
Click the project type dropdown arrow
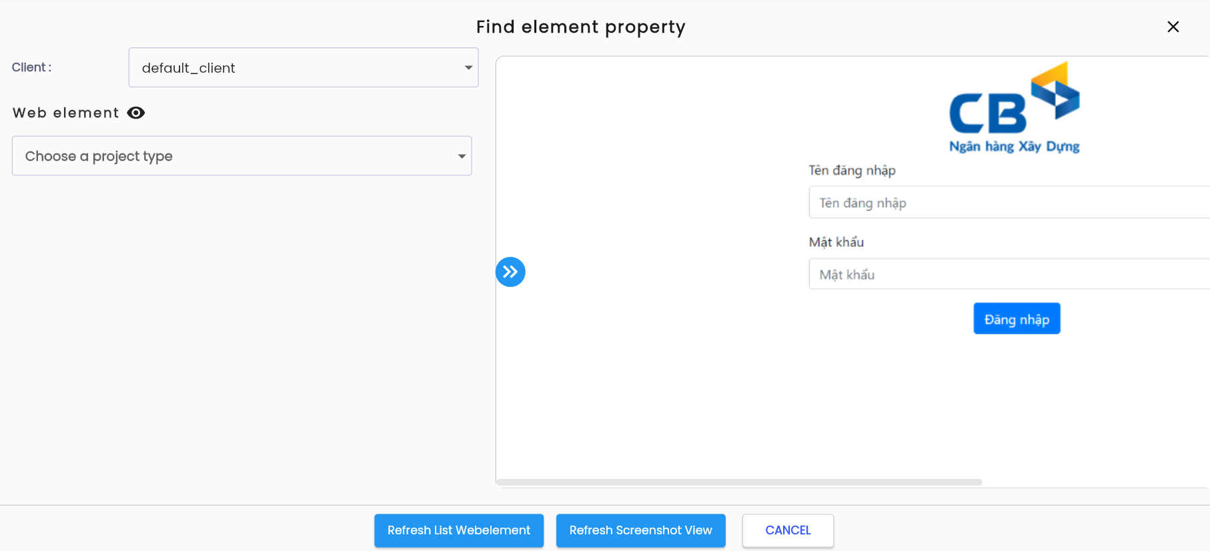pos(462,156)
